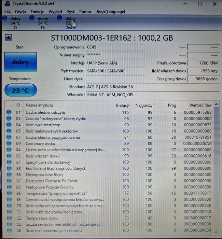Screen dimensions: 222x239
Task: Click the ID column header
Action: (18, 105)
